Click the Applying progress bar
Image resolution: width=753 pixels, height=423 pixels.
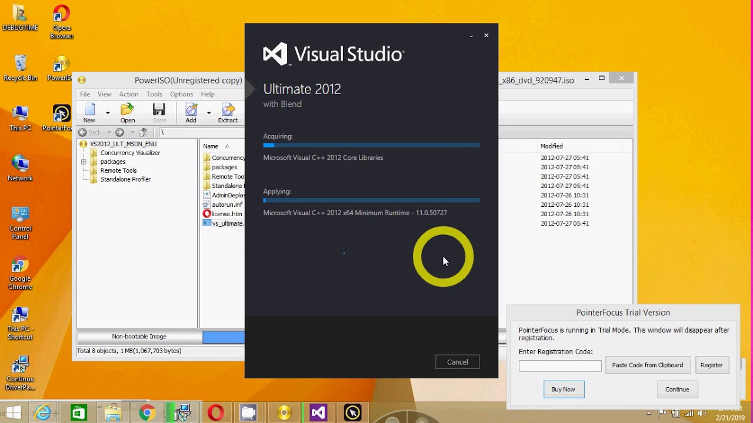(371, 200)
